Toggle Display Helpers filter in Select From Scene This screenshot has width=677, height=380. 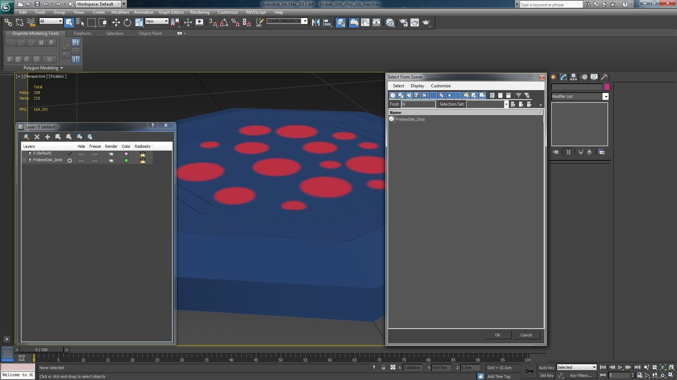tap(425, 95)
